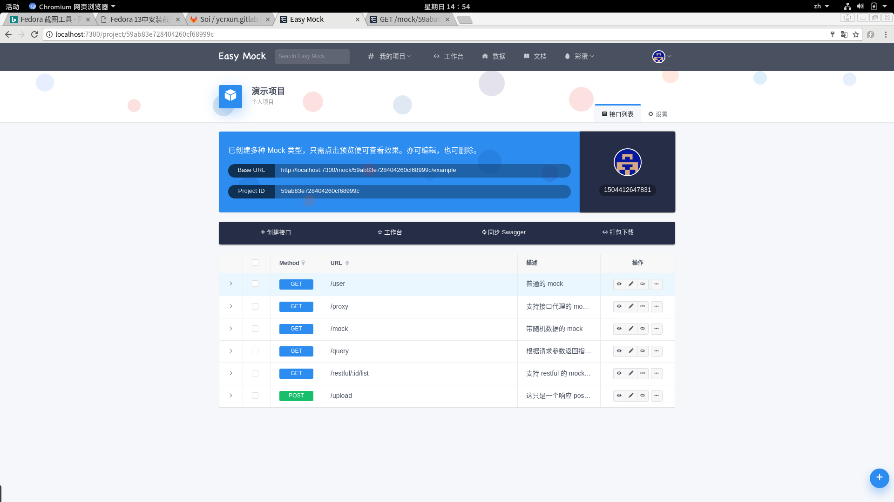The image size is (894, 502).
Task: Switch to the 设置 tab
Action: pos(657,114)
